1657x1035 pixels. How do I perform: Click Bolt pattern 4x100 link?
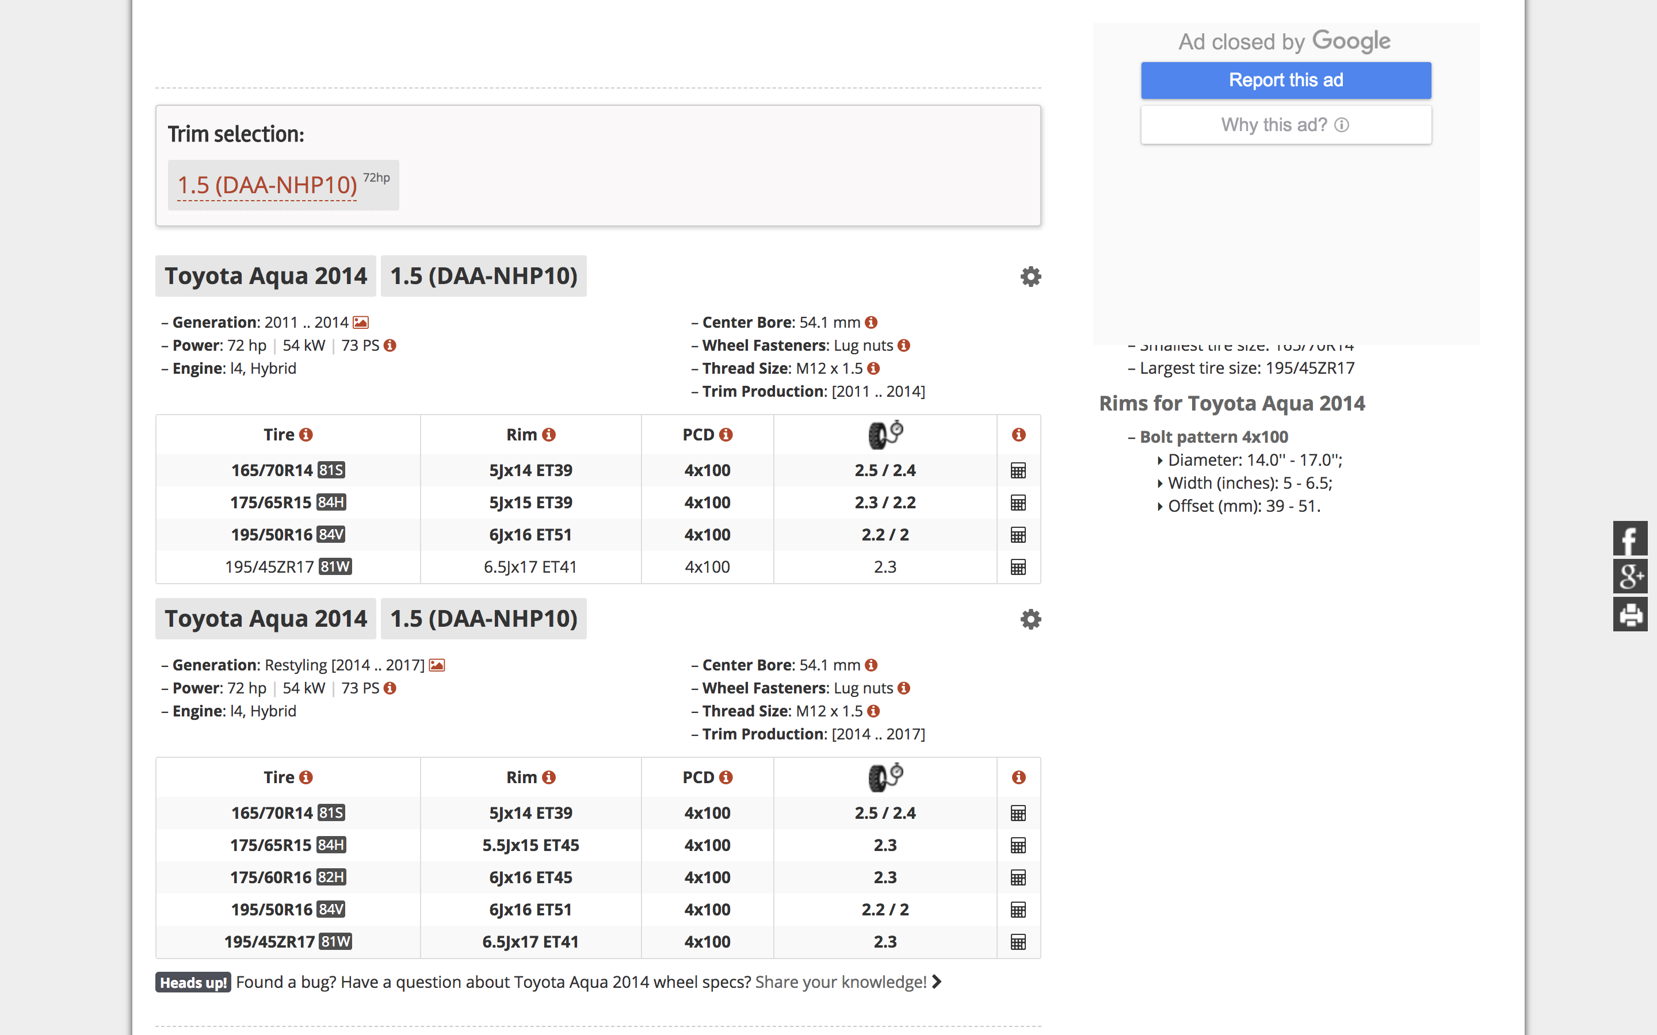click(x=1213, y=437)
